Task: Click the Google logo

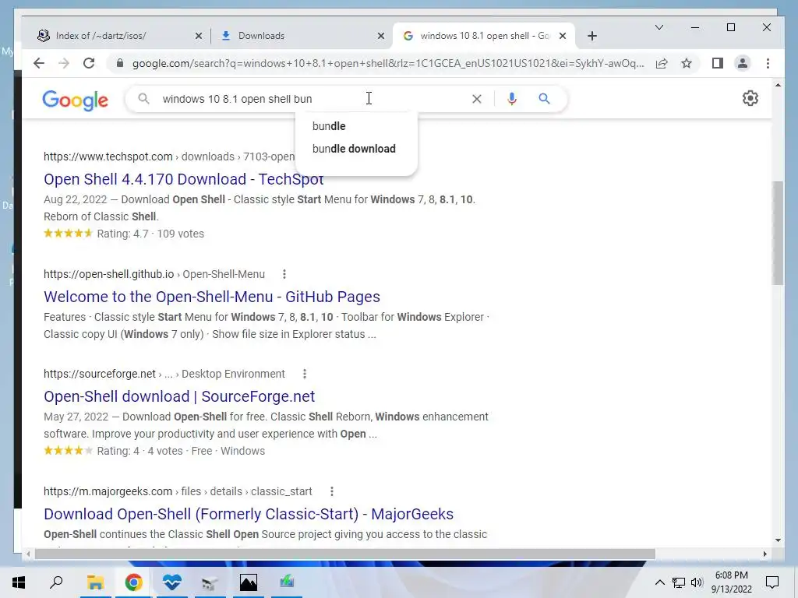Action: coord(75,100)
